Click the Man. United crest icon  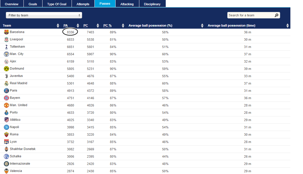tap(6, 105)
